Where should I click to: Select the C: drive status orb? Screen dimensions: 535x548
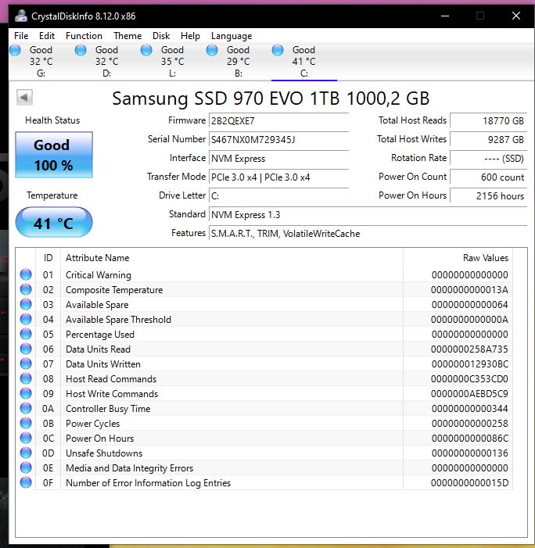click(278, 50)
